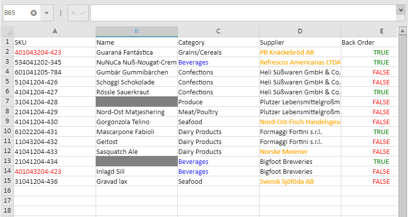Click the Supplier header cell
The image size is (408, 217).
point(300,42)
